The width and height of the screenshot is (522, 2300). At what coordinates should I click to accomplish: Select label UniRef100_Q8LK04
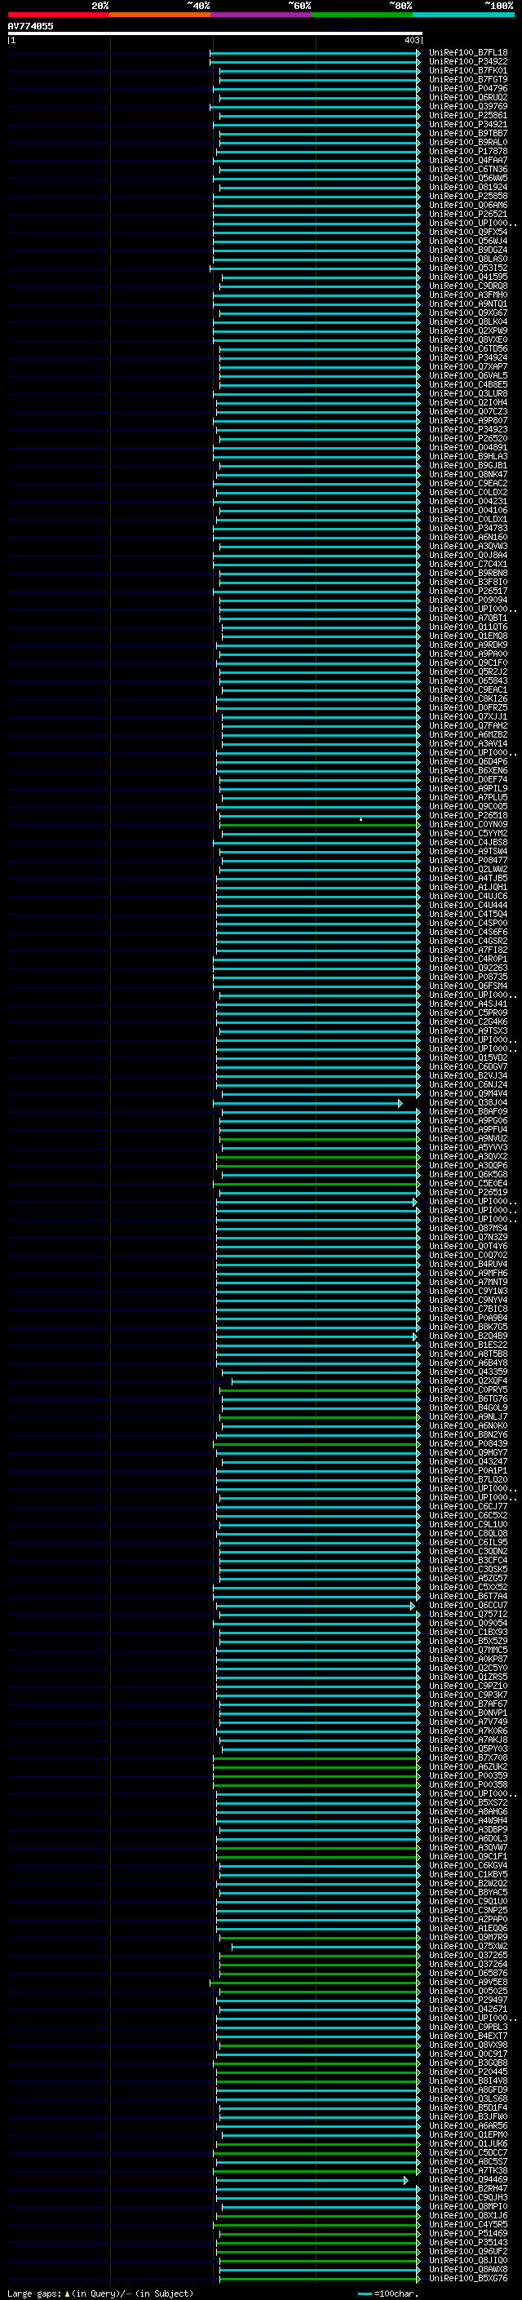coord(467,321)
